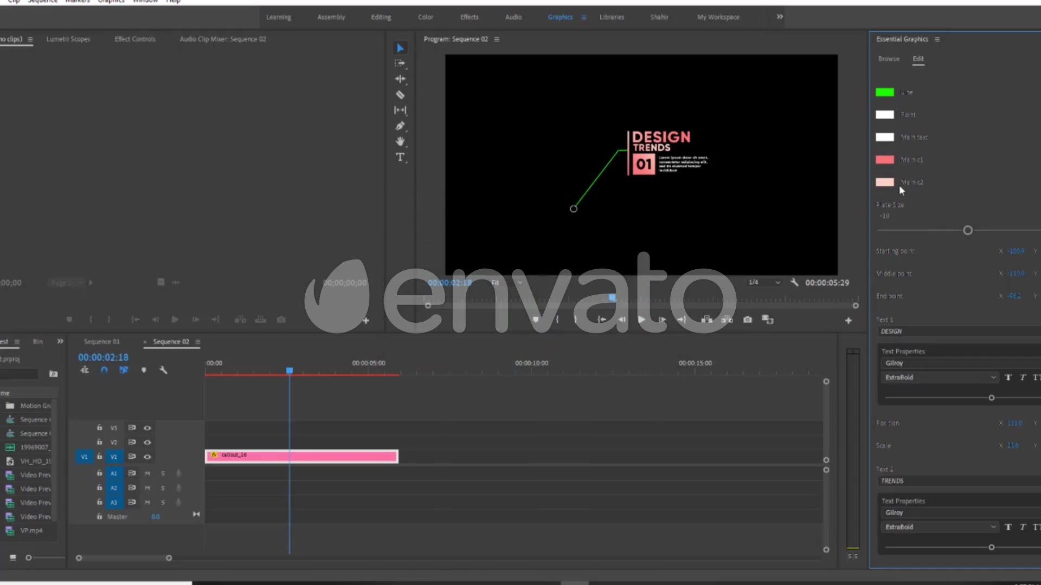Open playback resolution 1/4 dropdown
This screenshot has height=585, width=1041.
tap(764, 282)
